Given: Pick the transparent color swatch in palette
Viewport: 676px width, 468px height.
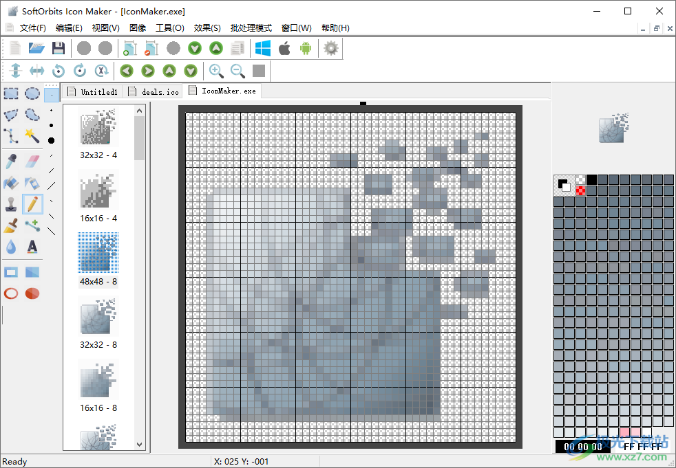Looking at the screenshot, I should (580, 179).
